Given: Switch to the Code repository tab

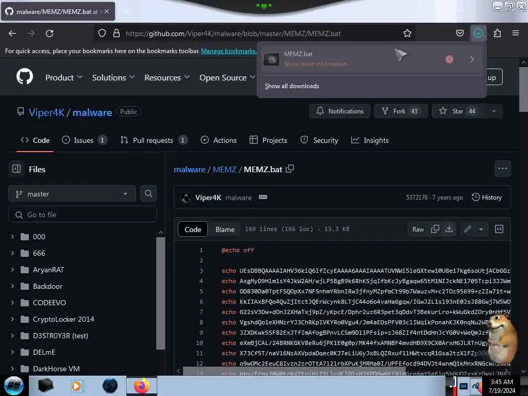Looking at the screenshot, I should coord(35,140).
